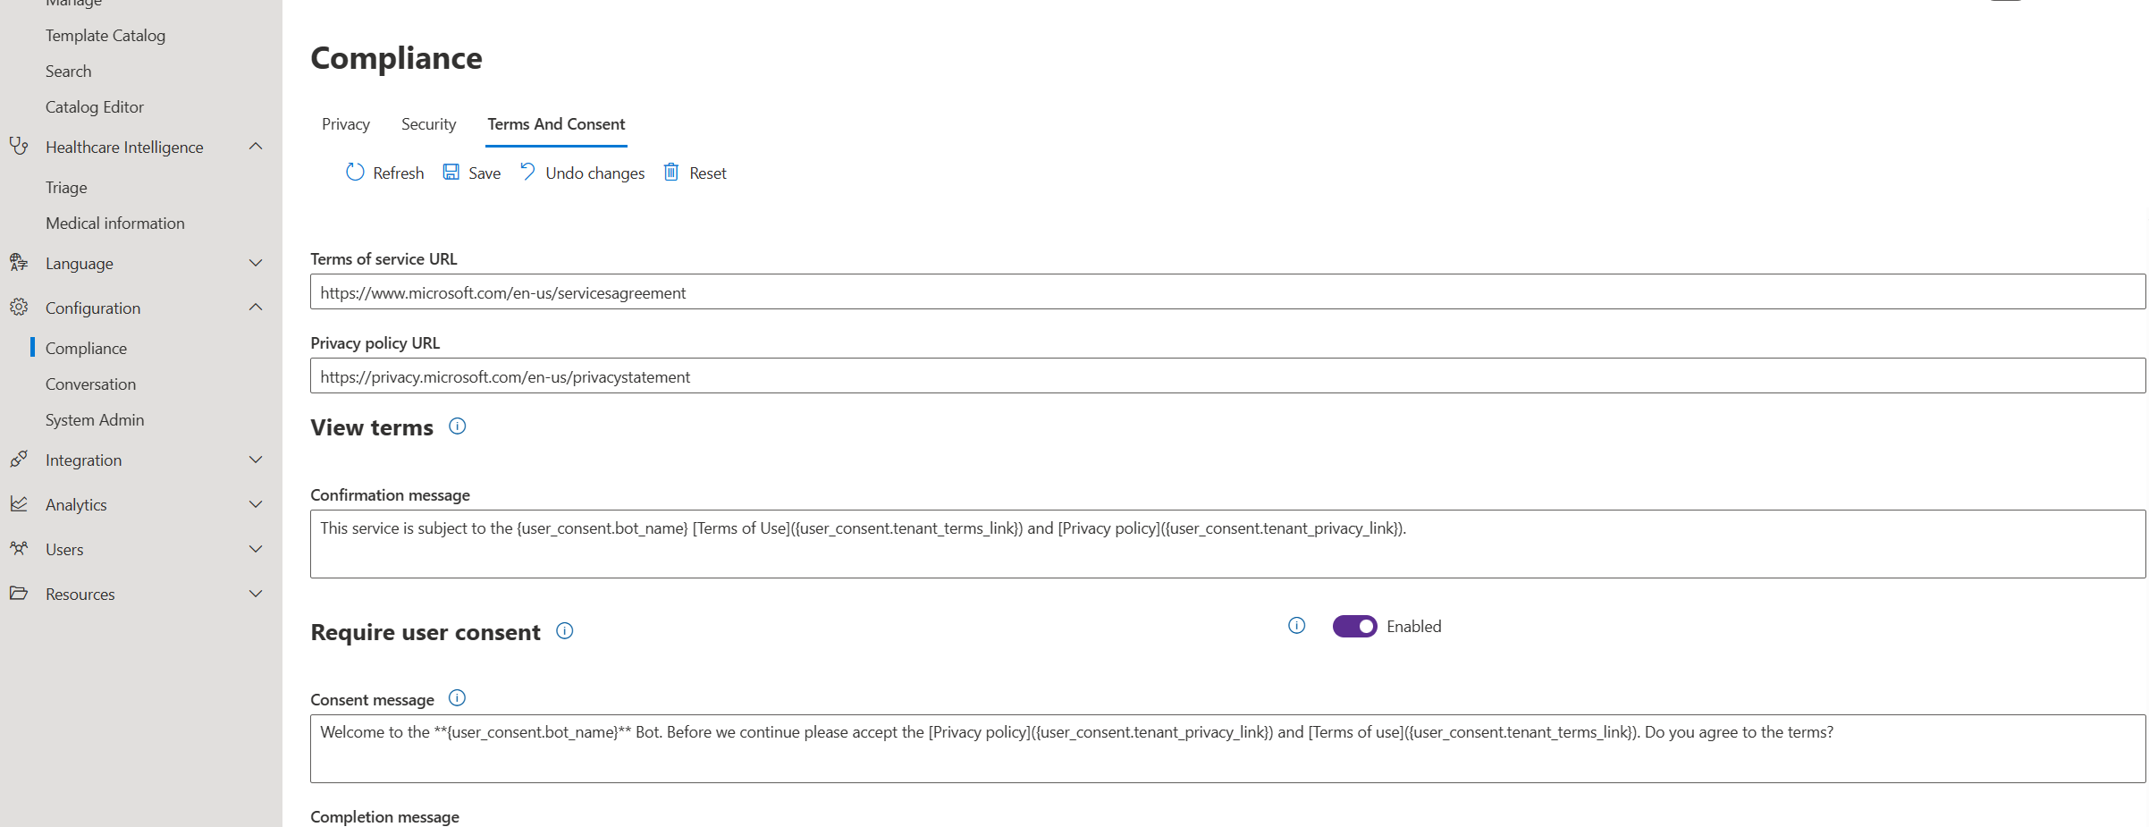Screen dimensions: 2149x827
Task: Select the Healthcare Intelligence stethoscope icon
Action: click(20, 146)
